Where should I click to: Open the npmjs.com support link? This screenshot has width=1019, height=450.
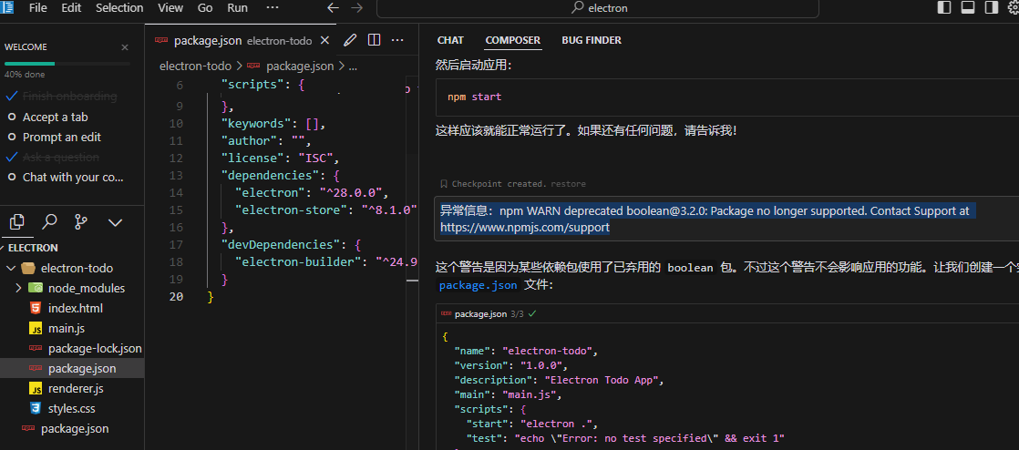[524, 228]
